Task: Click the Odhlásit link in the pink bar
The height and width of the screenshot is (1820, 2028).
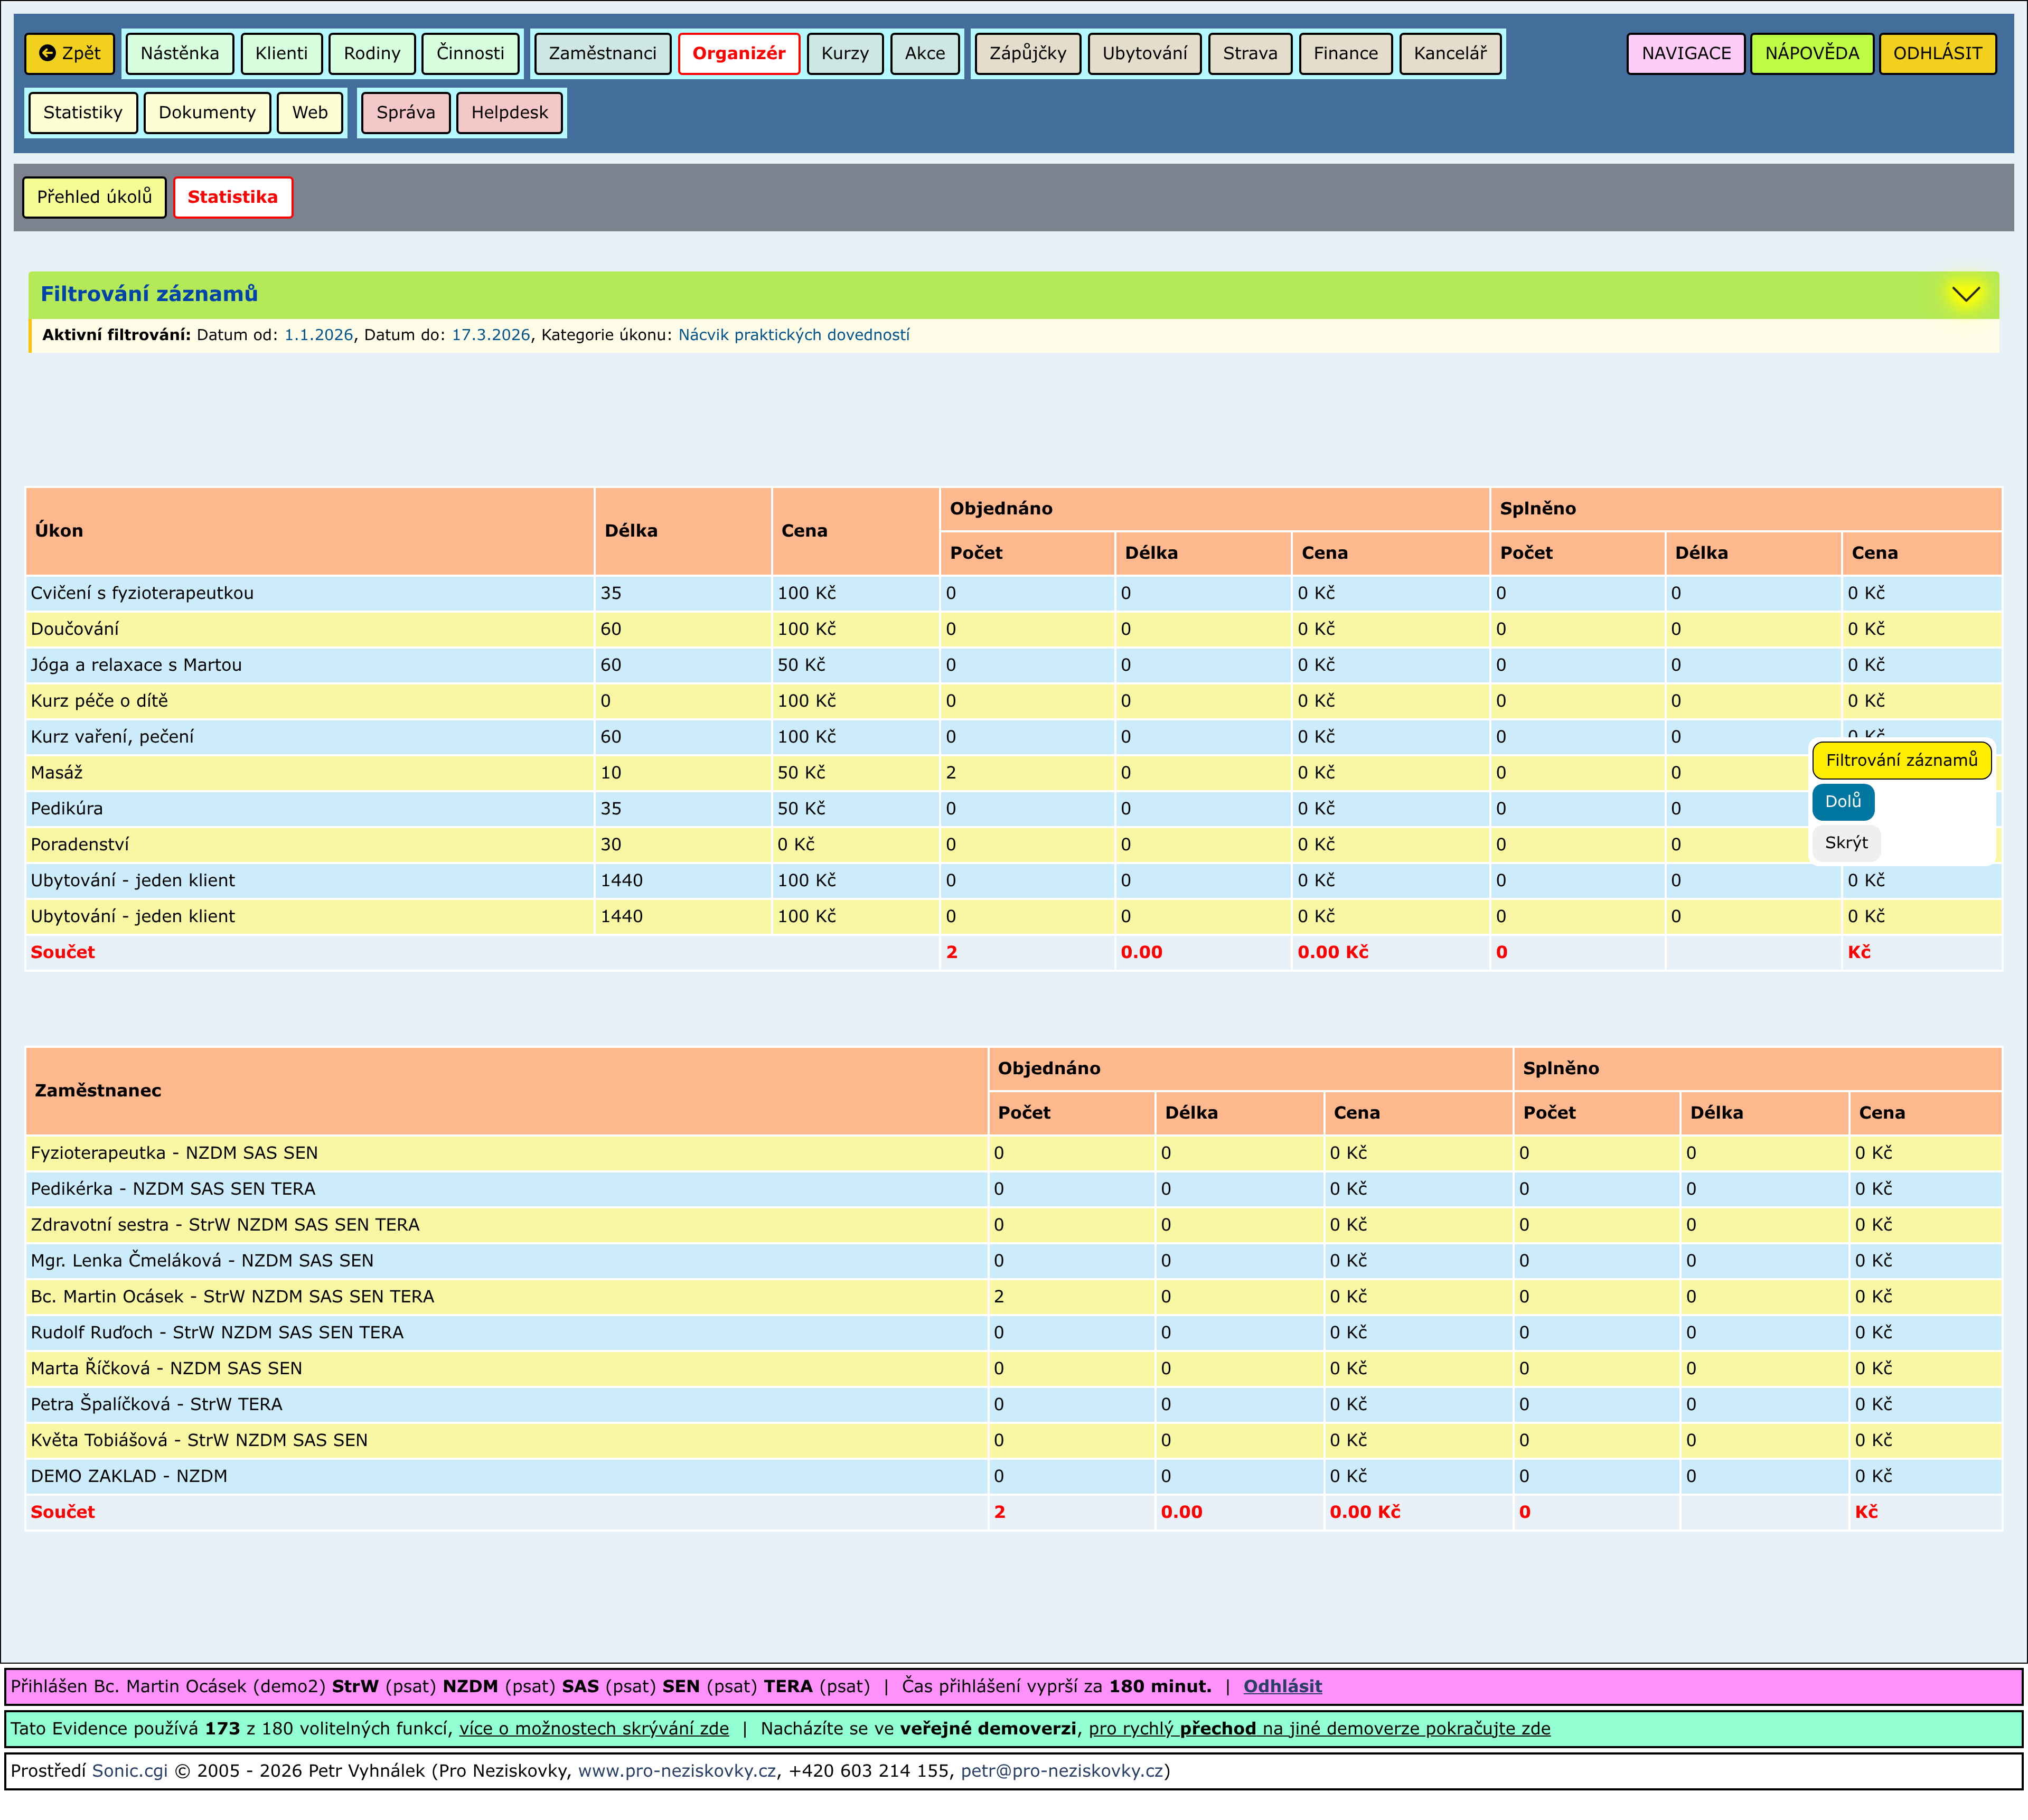Action: 1282,1686
